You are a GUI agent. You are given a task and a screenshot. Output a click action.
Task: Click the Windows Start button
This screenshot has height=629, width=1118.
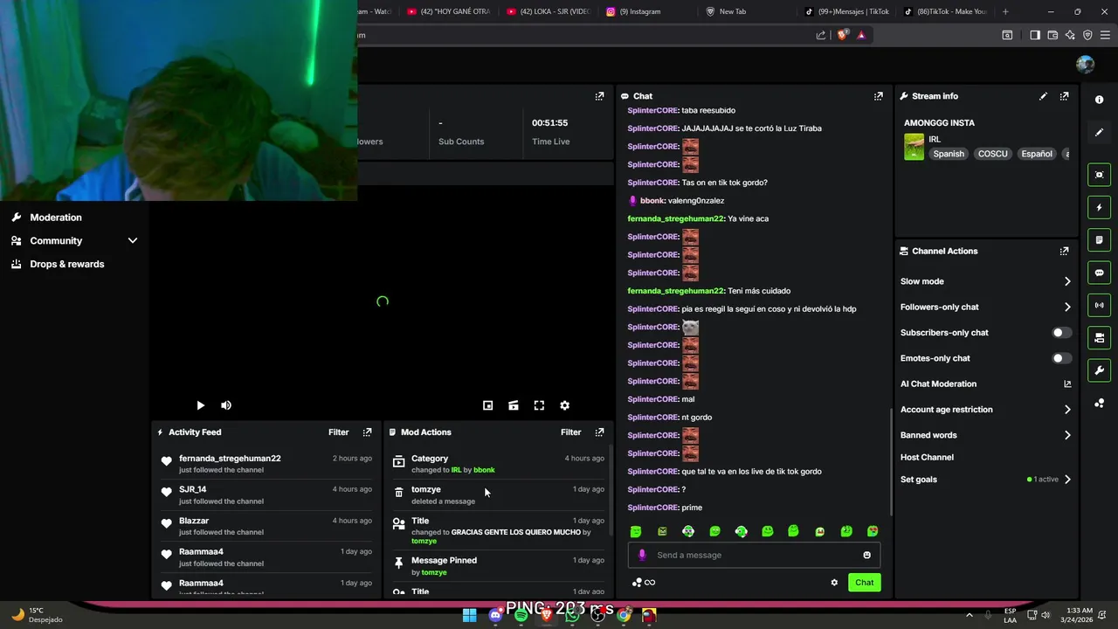[470, 615]
